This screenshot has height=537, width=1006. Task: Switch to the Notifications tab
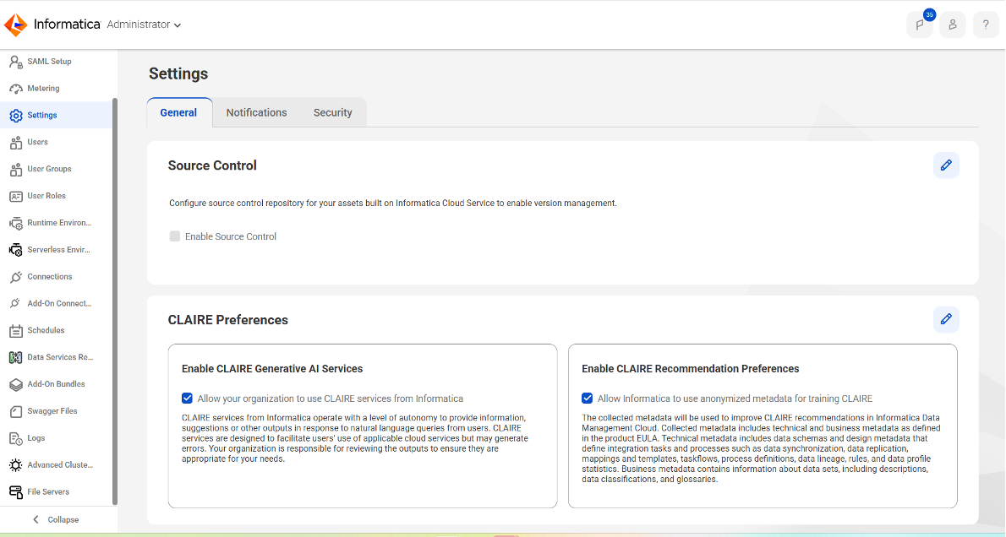pyautogui.click(x=257, y=113)
